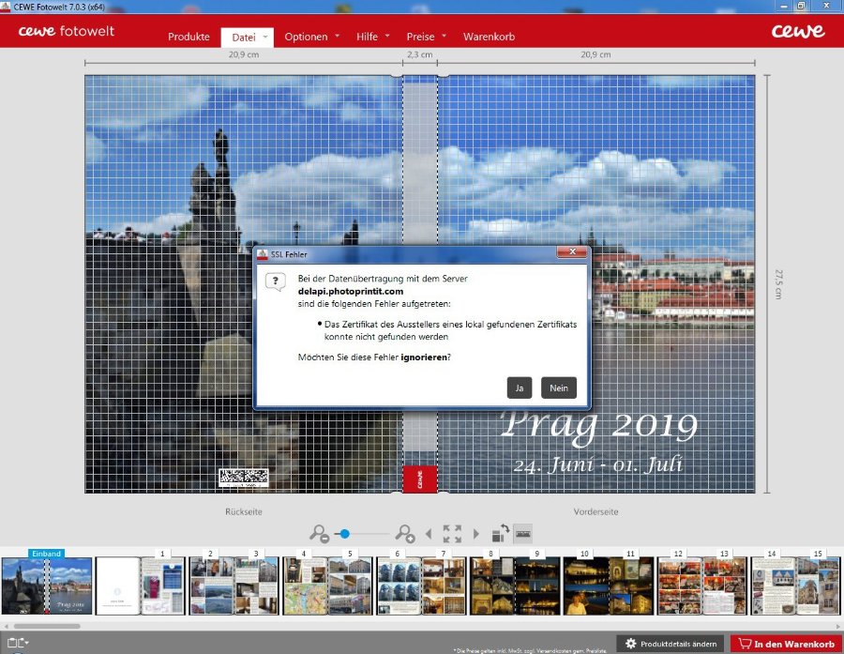The height and width of the screenshot is (654, 844).
Task: Click Ja to ignore SSL errors
Action: [520, 388]
